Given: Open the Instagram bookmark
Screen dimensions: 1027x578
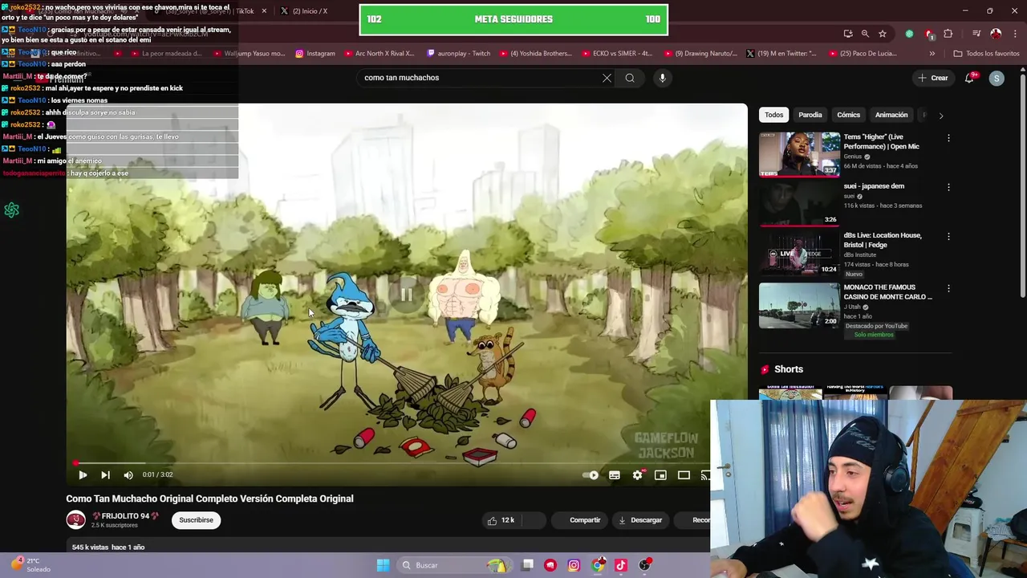Looking at the screenshot, I should [x=315, y=54].
